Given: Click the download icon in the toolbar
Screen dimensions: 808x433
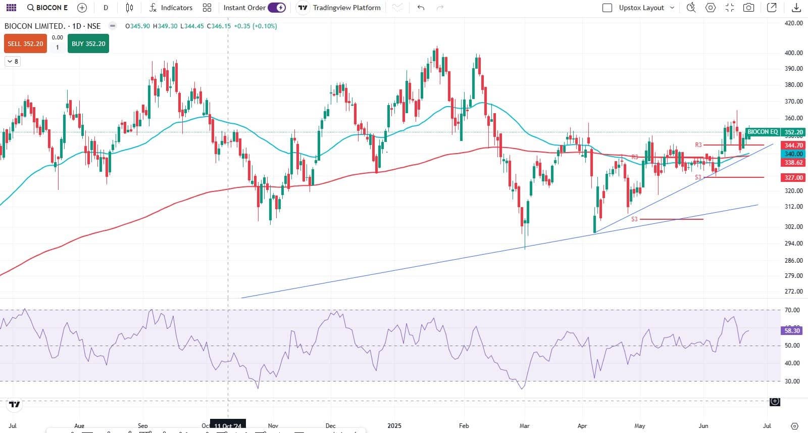Looking at the screenshot, I should (796, 8).
